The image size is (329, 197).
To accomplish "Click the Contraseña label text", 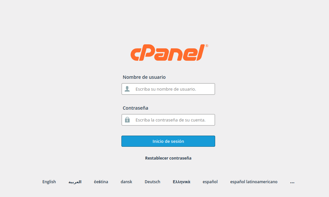I will point(135,108).
